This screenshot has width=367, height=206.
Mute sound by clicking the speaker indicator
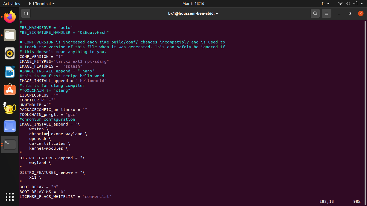coord(348,3)
